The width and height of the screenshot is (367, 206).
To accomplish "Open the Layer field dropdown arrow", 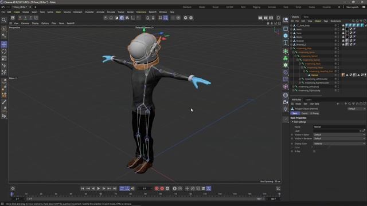I will pos(360,131).
